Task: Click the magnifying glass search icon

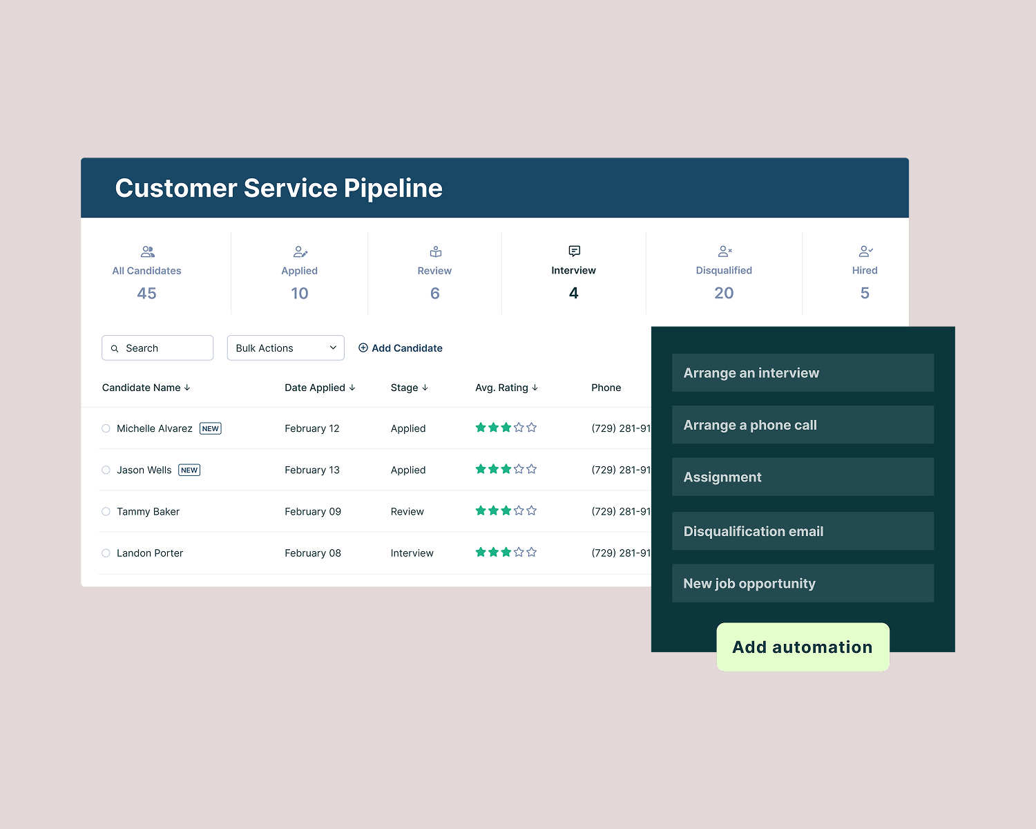Action: coord(115,348)
